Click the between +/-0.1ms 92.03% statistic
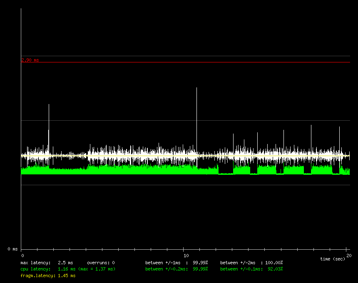This screenshot has width=358, height=283. coord(251,269)
